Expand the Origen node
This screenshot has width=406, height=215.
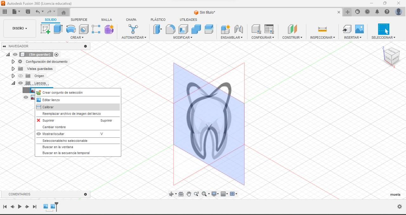coord(13,76)
